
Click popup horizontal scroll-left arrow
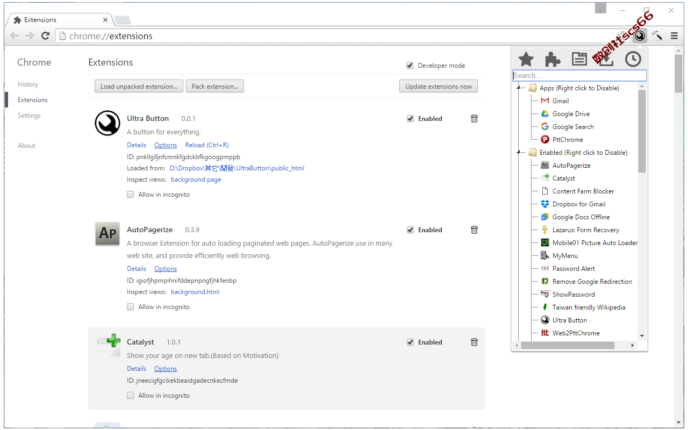(517, 346)
